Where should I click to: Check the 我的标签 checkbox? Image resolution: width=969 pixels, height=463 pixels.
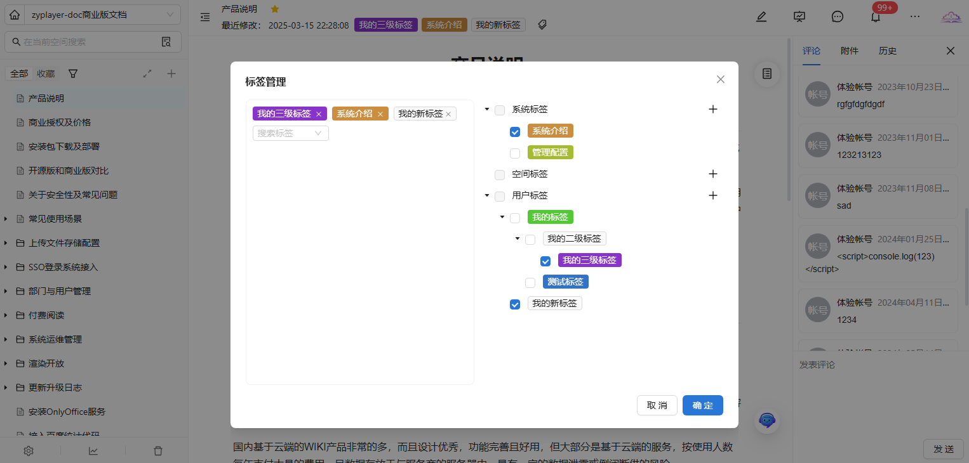tap(515, 218)
